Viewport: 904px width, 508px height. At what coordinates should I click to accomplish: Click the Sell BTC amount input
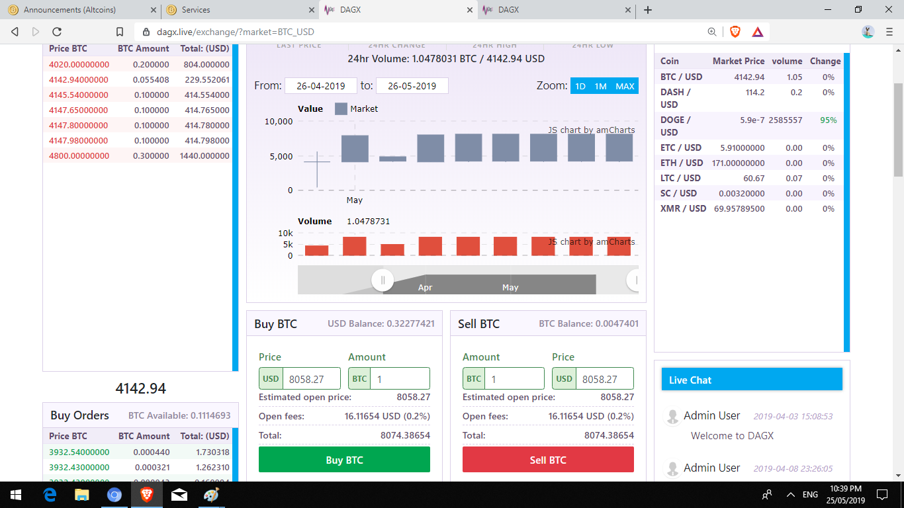515,379
